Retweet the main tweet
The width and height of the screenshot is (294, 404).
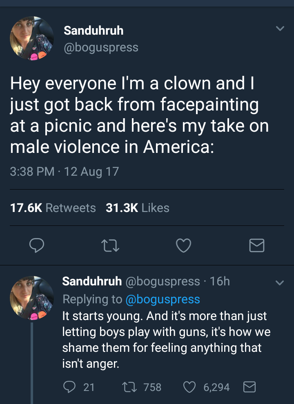[x=111, y=245]
